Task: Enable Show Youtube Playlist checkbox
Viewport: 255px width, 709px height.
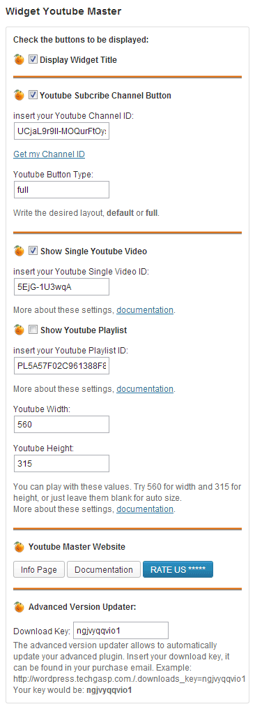Action: click(x=33, y=330)
